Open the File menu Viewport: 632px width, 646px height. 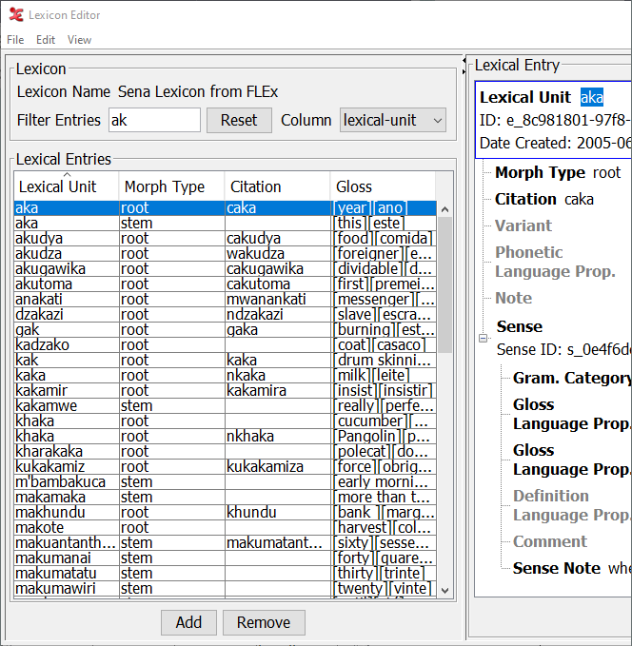(15, 40)
